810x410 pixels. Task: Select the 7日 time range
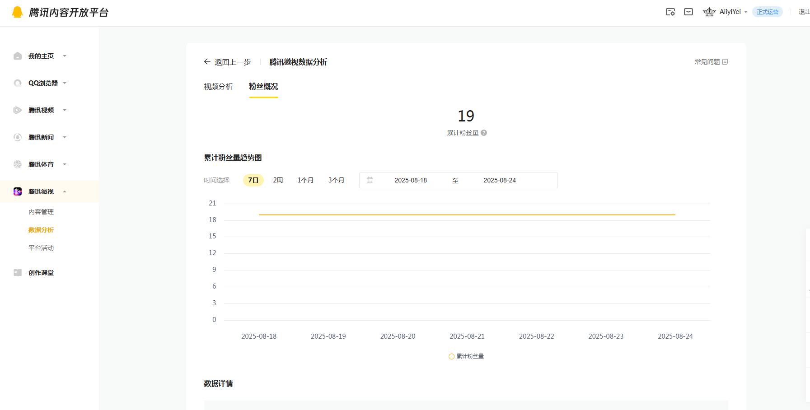(253, 180)
